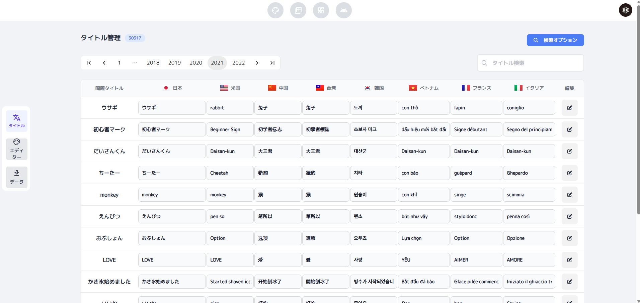The image size is (640, 303).
Task: Jump to last page of pagination
Action: click(x=272, y=63)
